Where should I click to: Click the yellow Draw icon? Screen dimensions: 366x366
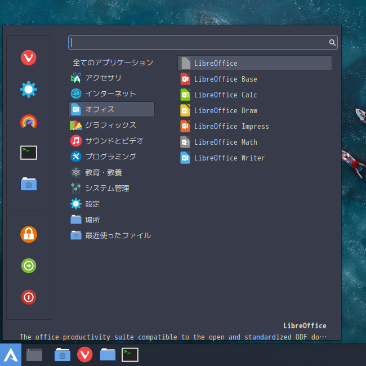[x=185, y=110]
